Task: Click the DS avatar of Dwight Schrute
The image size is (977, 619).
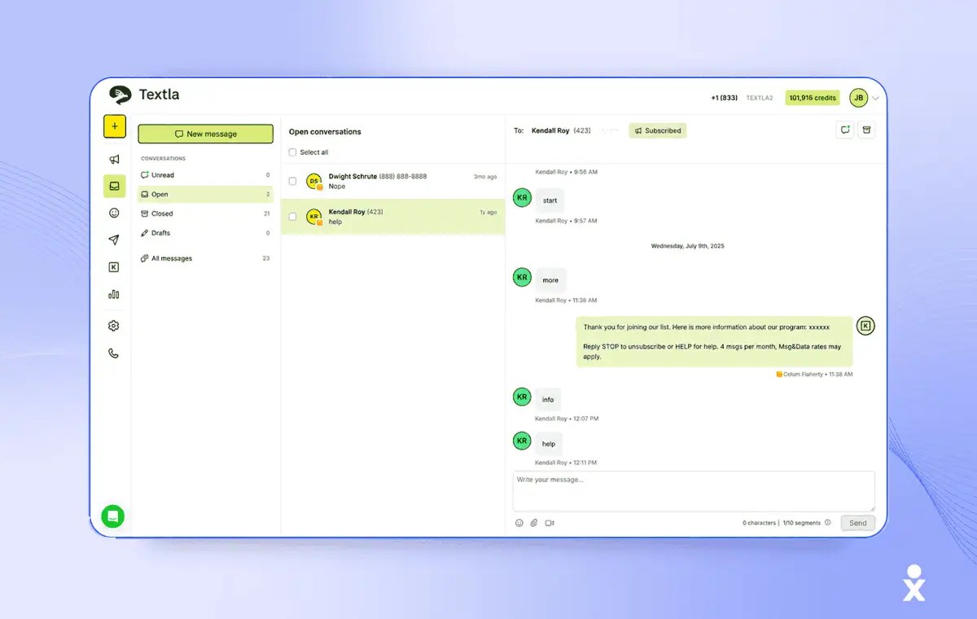Action: 314,181
